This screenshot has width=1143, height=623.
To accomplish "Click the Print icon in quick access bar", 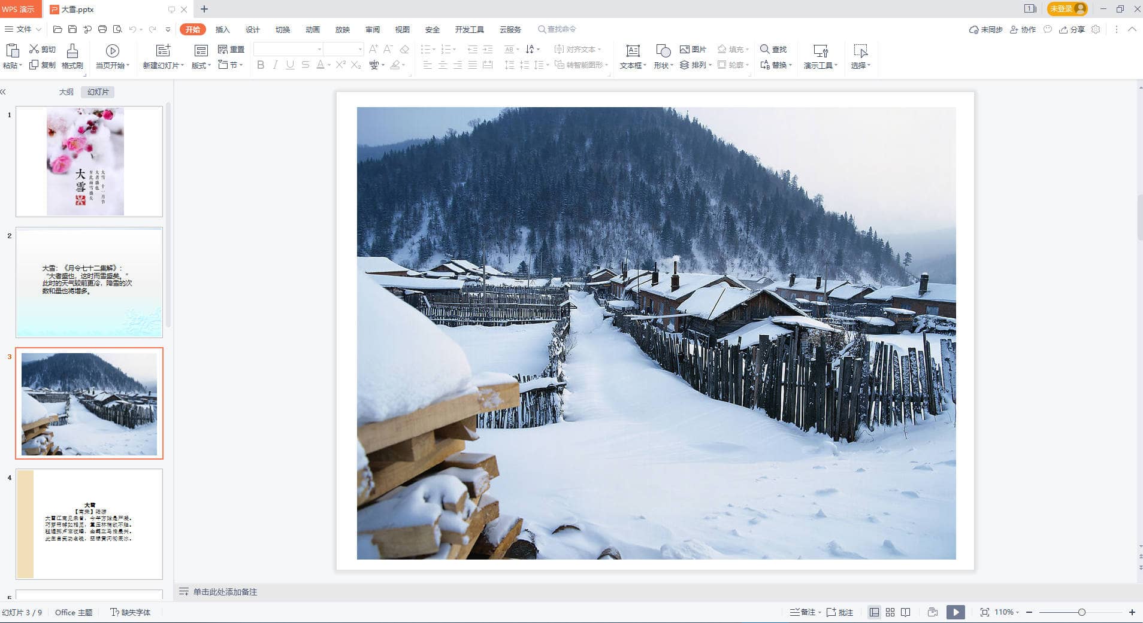I will pyautogui.click(x=102, y=29).
